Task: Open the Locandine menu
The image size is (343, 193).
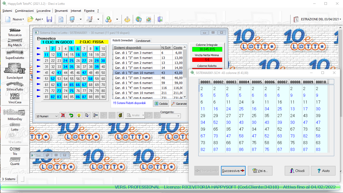Action: (43, 11)
